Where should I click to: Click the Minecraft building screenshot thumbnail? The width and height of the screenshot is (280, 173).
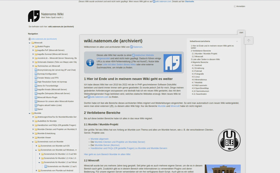[x=223, y=169]
